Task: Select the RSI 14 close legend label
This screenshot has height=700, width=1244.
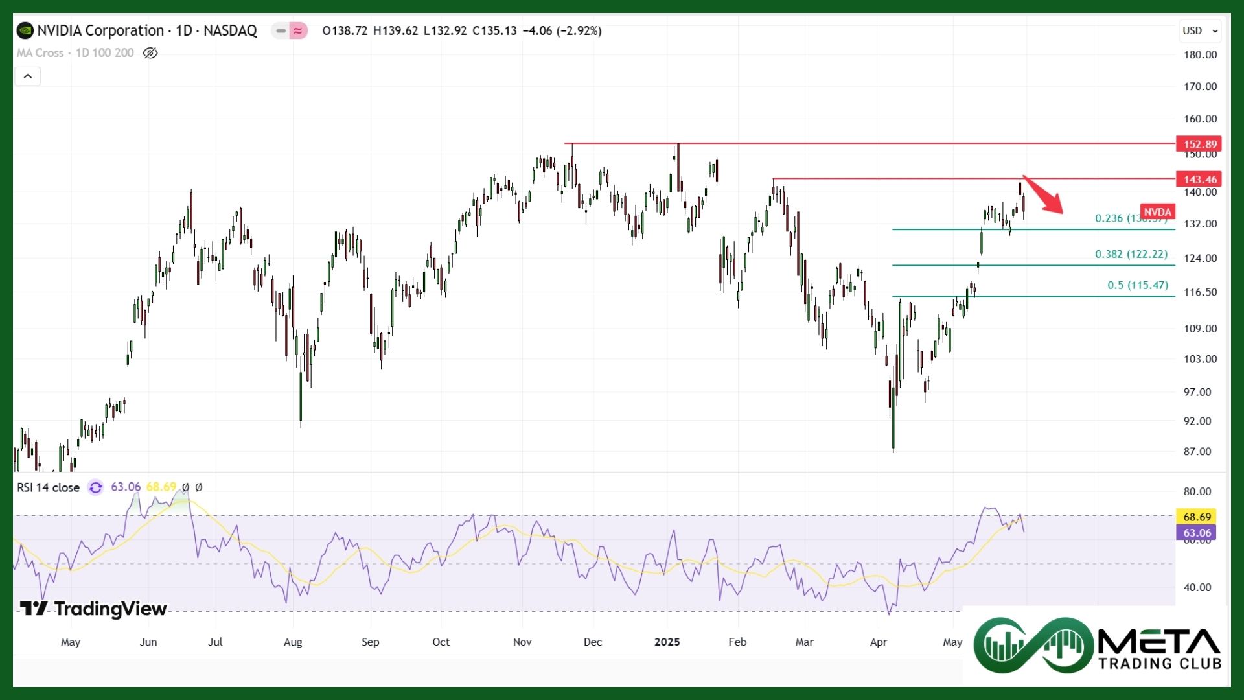Action: tap(49, 487)
